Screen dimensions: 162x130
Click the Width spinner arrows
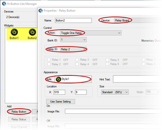(x=158, y=92)
